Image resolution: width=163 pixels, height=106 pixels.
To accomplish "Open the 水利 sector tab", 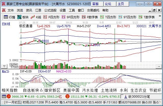I will click(124, 90).
